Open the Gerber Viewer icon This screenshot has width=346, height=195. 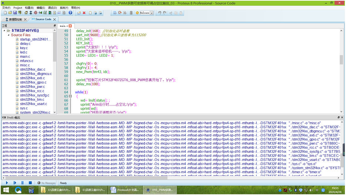45,13
